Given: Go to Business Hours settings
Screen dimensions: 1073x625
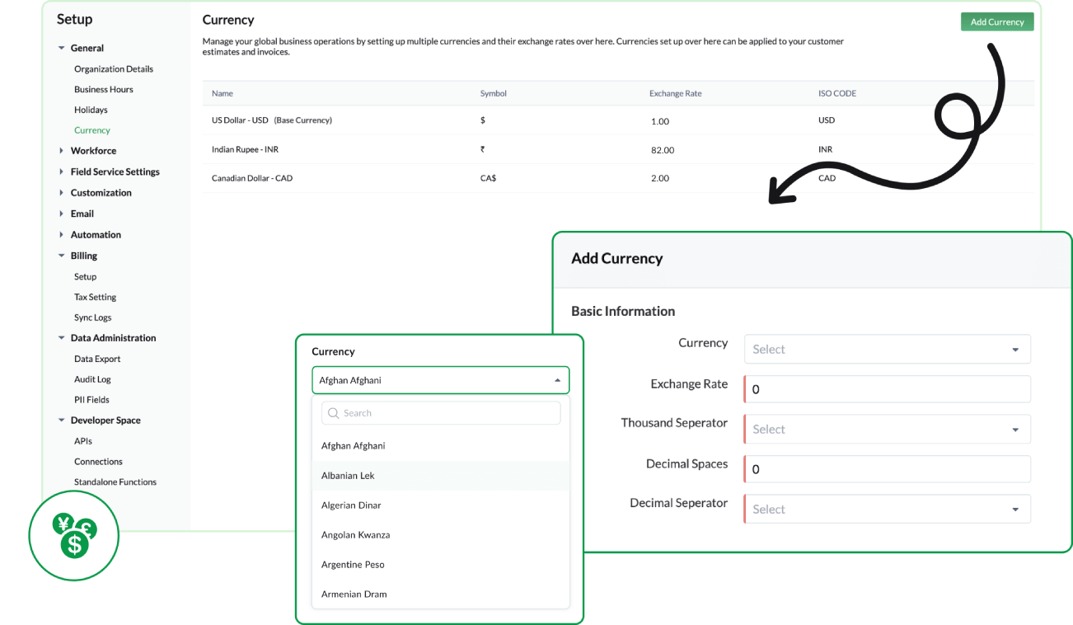Looking at the screenshot, I should point(103,90).
